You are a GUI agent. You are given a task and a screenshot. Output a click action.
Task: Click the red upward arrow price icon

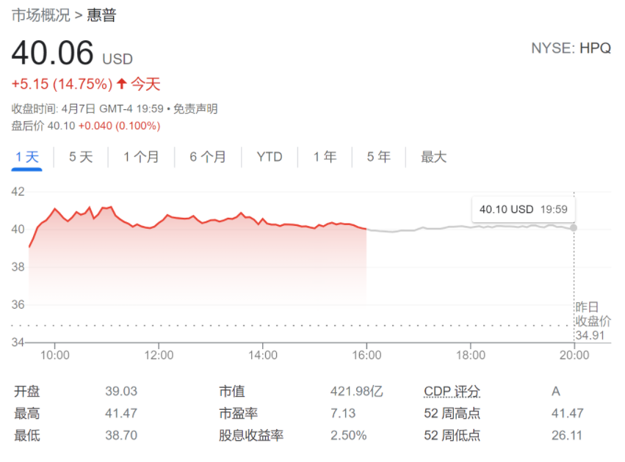pos(122,84)
